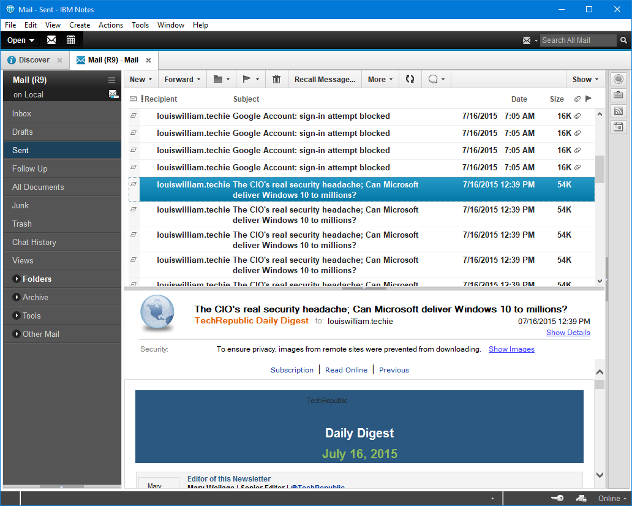Screen dimensions: 632x506
Task: Click the paperclip attachment column header
Action: [577, 99]
